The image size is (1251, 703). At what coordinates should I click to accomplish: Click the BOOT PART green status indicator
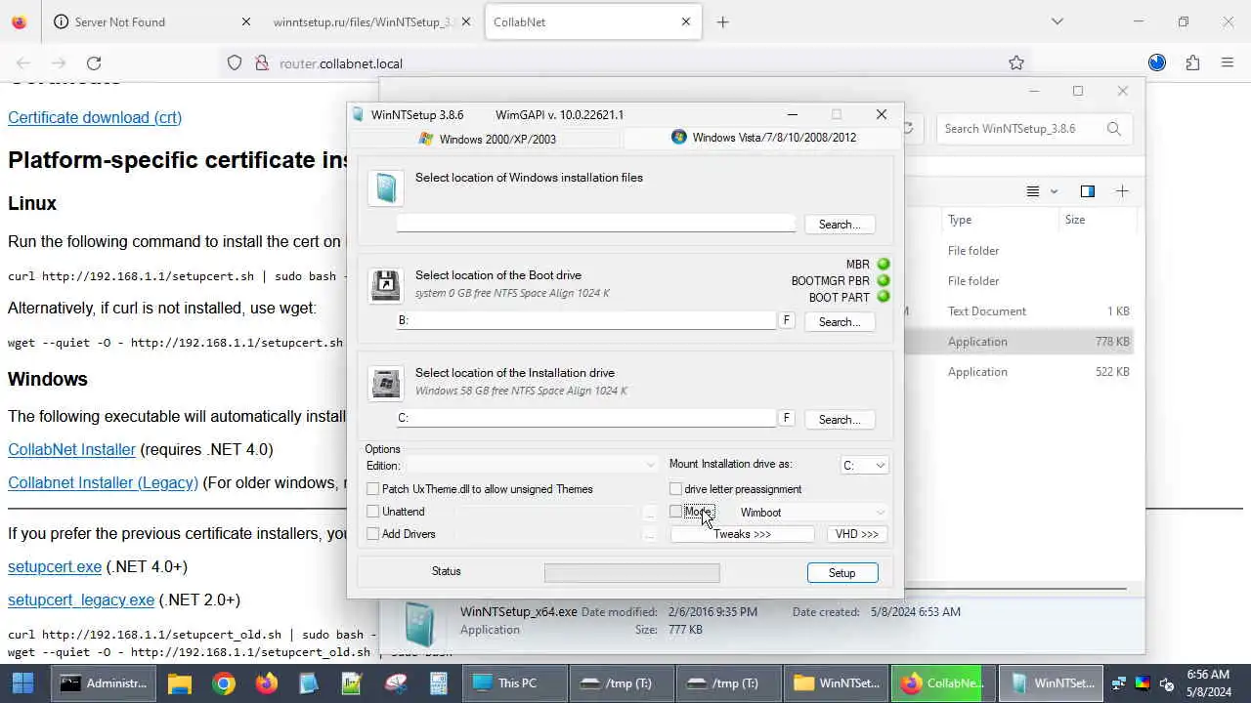(x=884, y=297)
